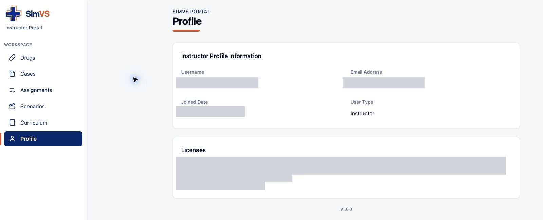Screen dimensions: 543x220
Task: Click the clapperboard icon beside Scenarios
Action: tap(12, 106)
